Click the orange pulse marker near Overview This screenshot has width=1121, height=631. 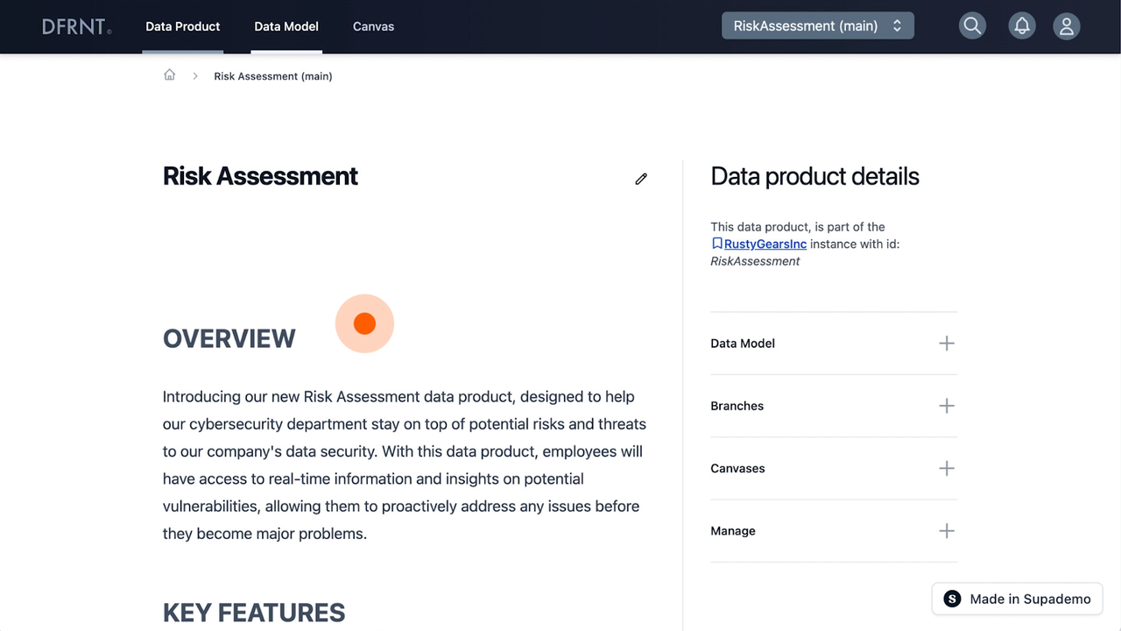pos(364,323)
